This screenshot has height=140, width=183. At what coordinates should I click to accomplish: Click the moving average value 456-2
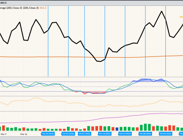[43, 8]
